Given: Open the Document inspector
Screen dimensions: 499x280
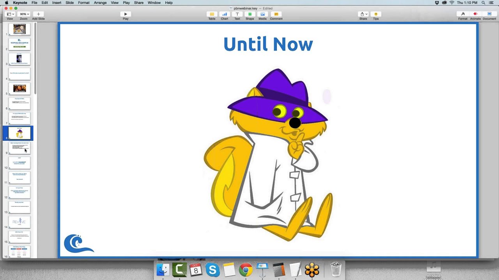Looking at the screenshot, I should 489,14.
